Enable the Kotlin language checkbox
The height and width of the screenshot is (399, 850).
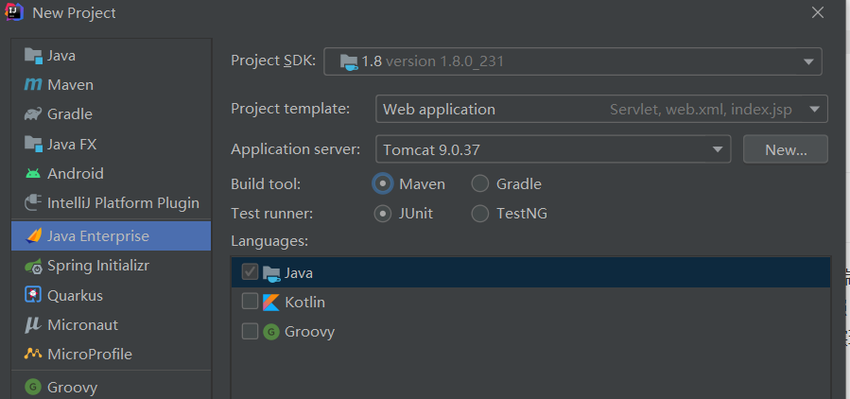(x=250, y=302)
